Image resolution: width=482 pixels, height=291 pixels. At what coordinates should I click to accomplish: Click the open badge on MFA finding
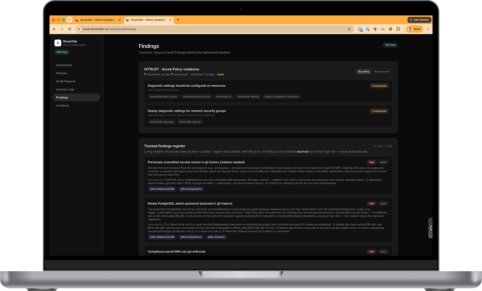pos(383,251)
